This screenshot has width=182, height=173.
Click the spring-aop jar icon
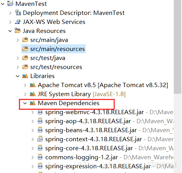pyautogui.click(x=40, y=121)
